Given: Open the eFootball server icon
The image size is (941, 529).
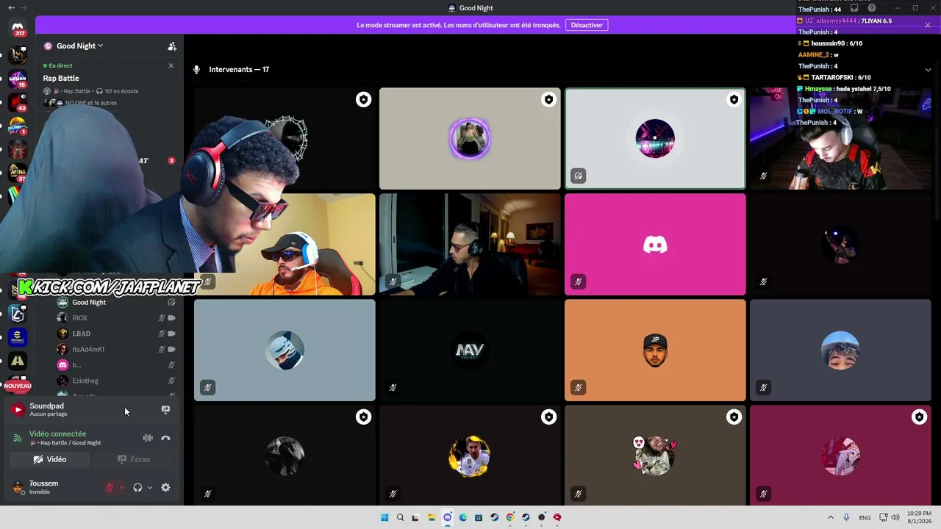Looking at the screenshot, I should [x=18, y=337].
